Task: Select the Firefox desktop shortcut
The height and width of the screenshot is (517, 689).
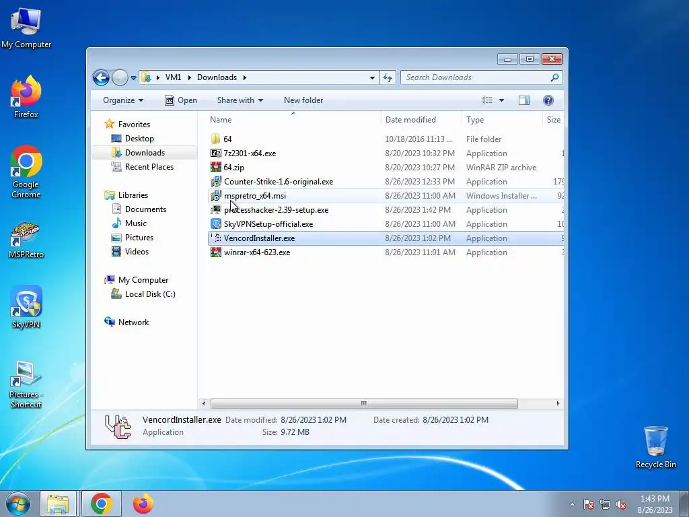Action: coord(26,97)
